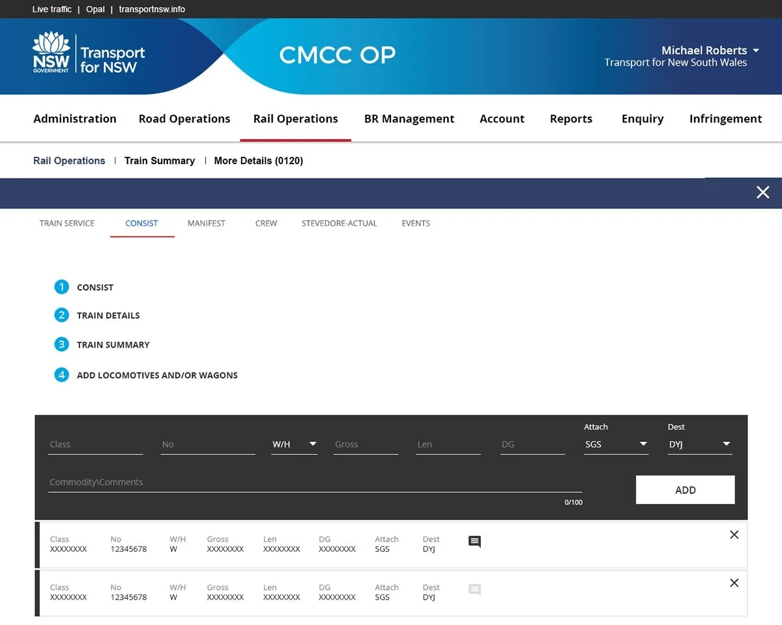
Task: Remove the first consist row with X
Action: click(x=734, y=535)
